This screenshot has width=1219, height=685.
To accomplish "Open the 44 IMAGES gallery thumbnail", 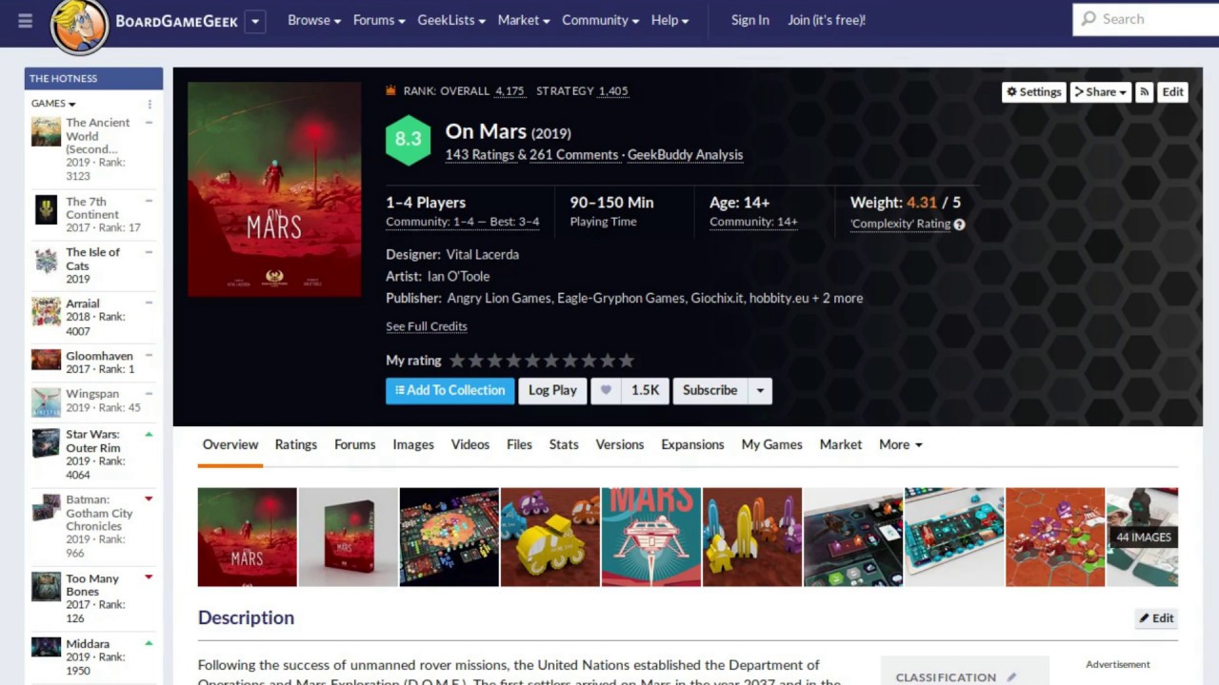I will [1142, 537].
